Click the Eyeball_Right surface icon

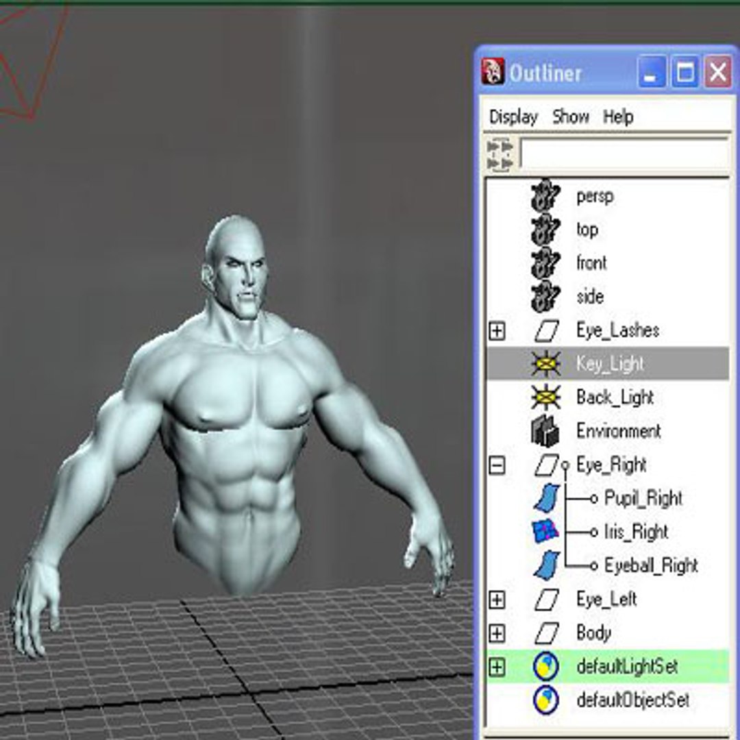547,565
